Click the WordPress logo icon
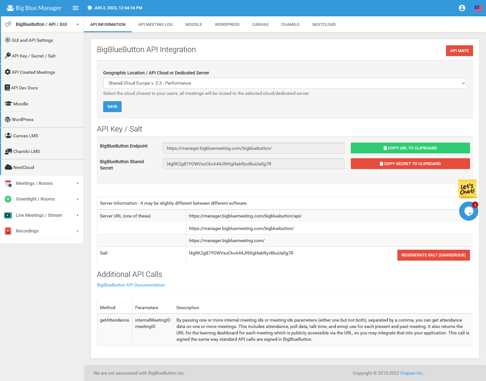 click(x=8, y=119)
